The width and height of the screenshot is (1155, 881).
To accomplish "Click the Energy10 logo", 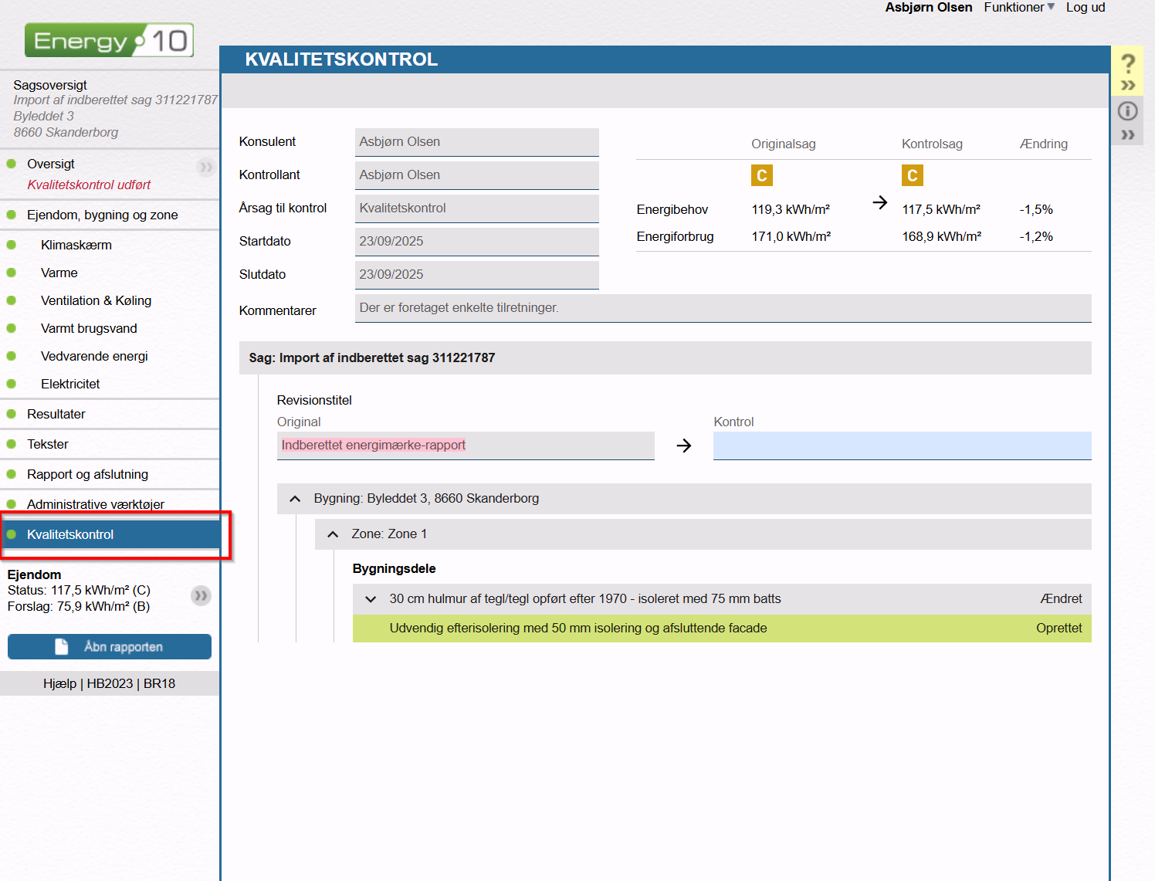I will pyautogui.click(x=109, y=40).
